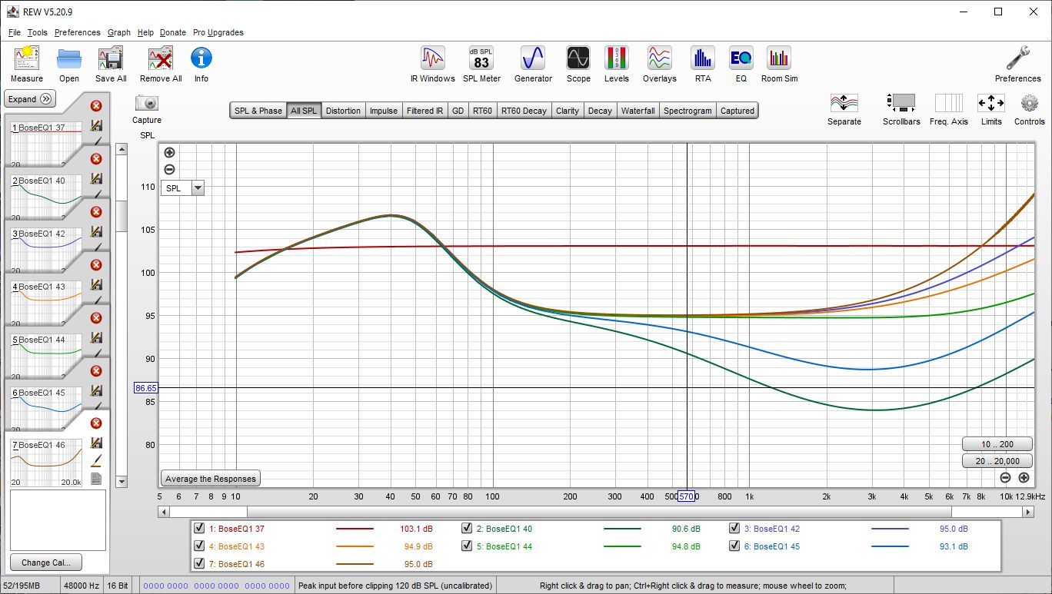The width and height of the screenshot is (1052, 594).
Task: Open graph Controls gear
Action: pyautogui.click(x=1030, y=103)
